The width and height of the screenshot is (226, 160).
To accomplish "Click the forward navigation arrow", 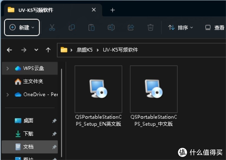I will [24, 50].
